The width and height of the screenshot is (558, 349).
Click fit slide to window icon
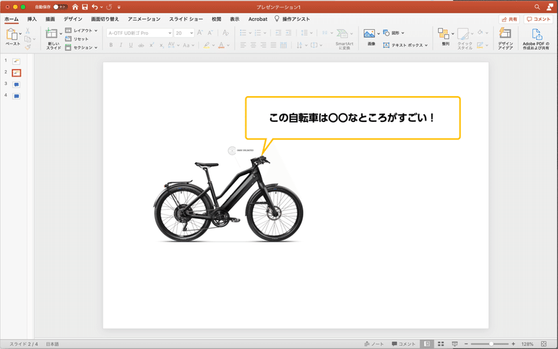544,343
